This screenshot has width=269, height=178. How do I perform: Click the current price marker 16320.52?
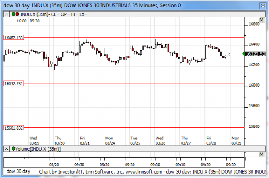tap(255, 54)
